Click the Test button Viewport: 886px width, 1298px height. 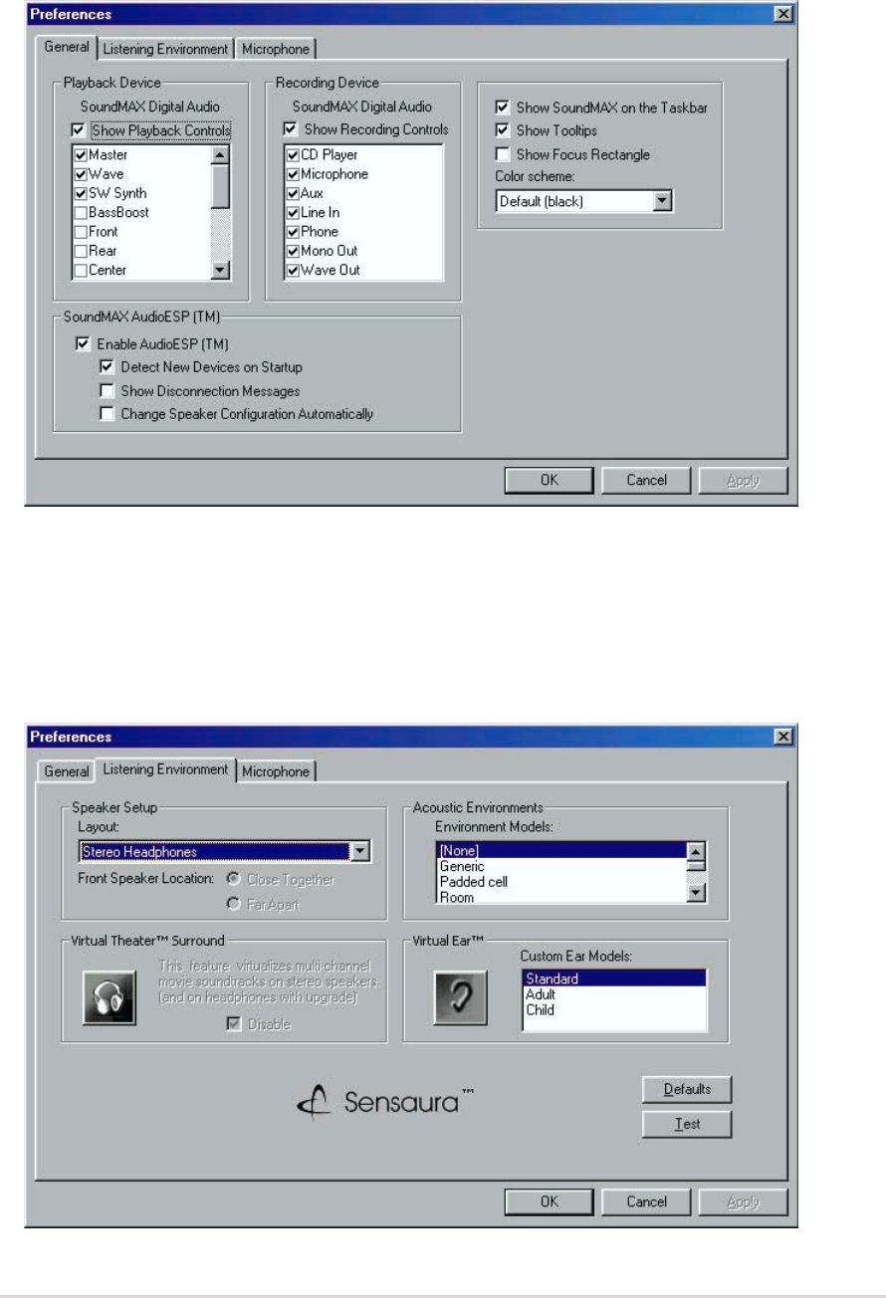click(688, 1124)
